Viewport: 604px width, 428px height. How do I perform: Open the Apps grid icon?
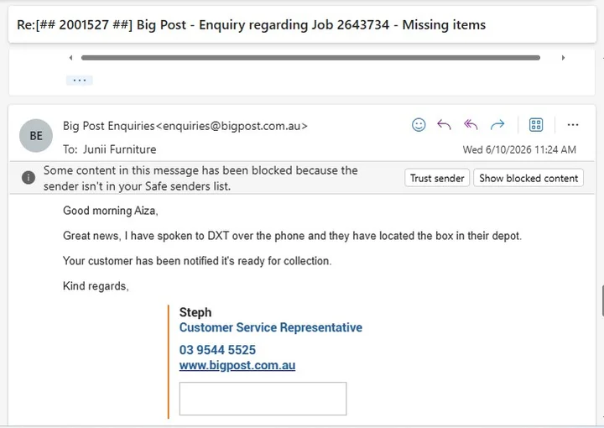click(x=536, y=125)
